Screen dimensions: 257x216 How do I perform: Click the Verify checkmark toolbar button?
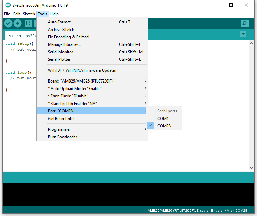(x=8, y=23)
